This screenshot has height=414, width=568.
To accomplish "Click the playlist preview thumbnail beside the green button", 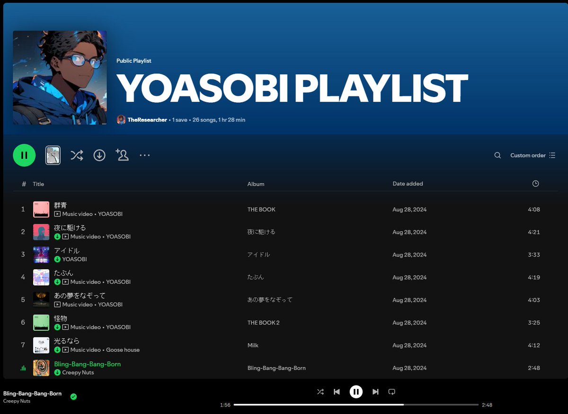I will coord(53,155).
